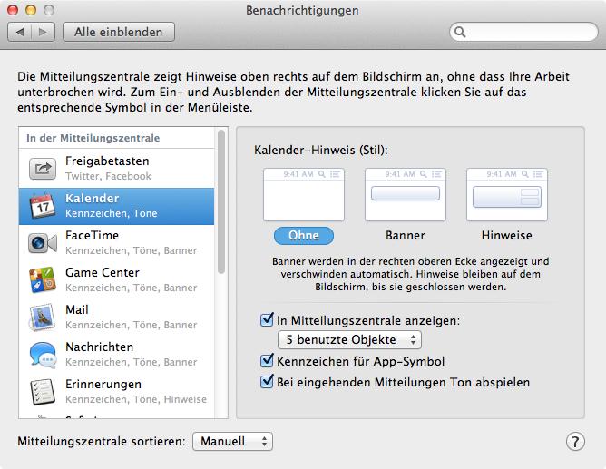Viewport: 606px width, 469px height.
Task: Go forward with the right arrow
Action: pos(43,32)
